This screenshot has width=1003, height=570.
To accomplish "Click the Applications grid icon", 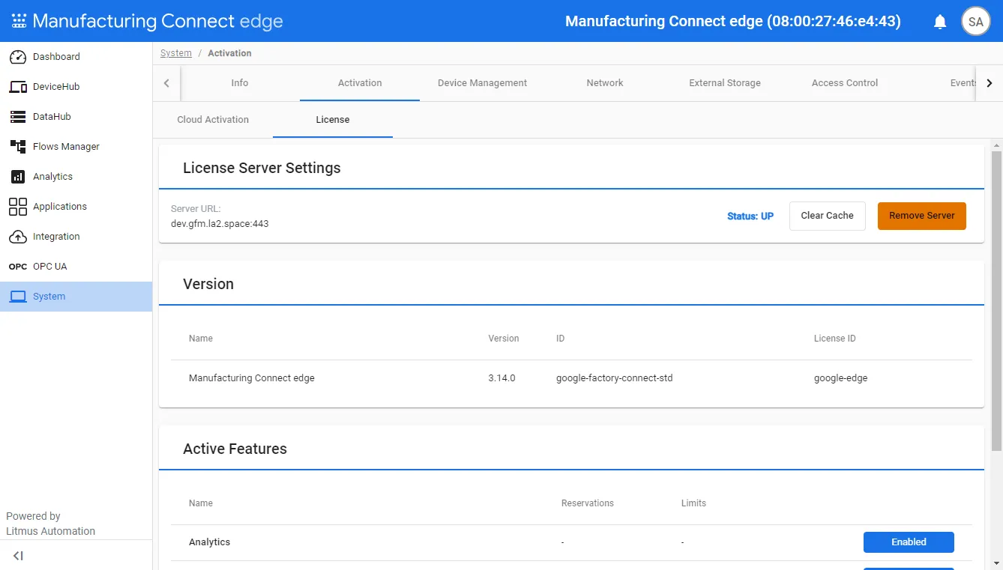I will (18, 207).
